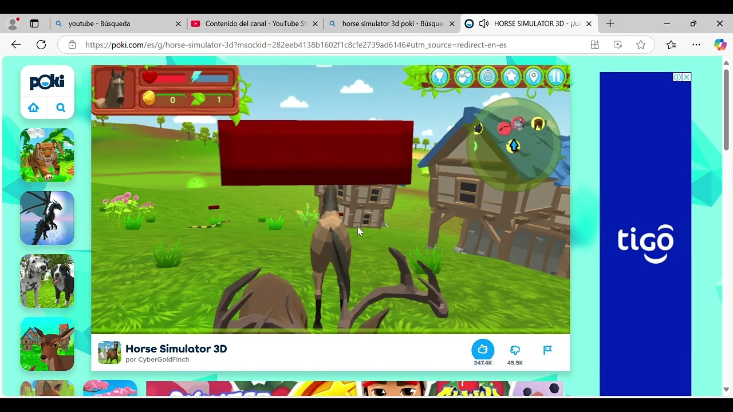The image size is (733, 412).
Task: Open the favorites list icon
Action: pos(671,45)
